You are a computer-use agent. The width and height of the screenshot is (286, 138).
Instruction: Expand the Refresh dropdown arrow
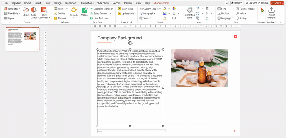(x=74, y=18)
